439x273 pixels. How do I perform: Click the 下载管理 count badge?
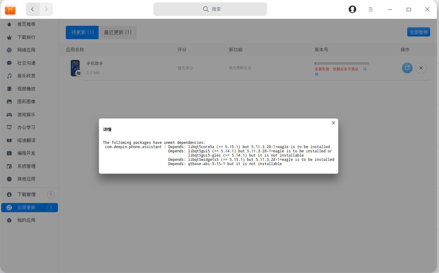point(51,194)
